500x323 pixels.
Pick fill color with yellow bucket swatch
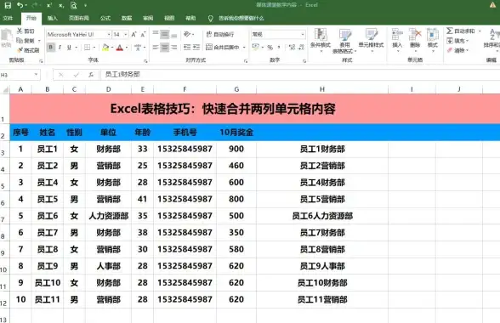105,48
